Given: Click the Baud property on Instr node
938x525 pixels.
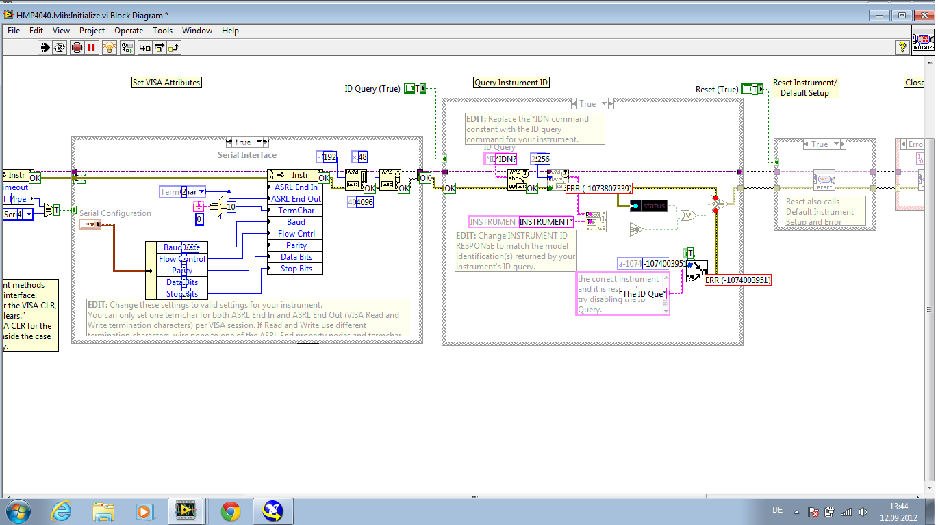Looking at the screenshot, I should [x=296, y=222].
